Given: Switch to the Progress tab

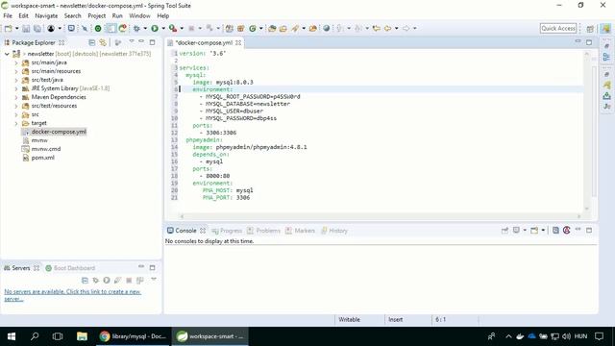Looking at the screenshot, I should coord(227,231).
